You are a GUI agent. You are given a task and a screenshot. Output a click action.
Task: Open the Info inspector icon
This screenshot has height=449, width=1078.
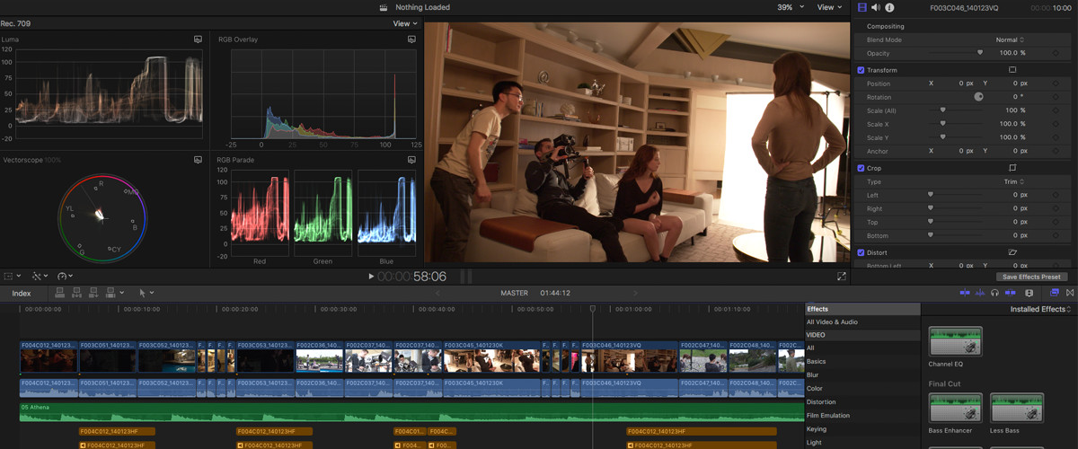tap(889, 7)
